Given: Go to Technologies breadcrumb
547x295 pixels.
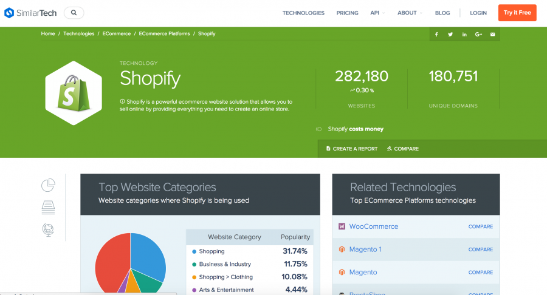Looking at the screenshot, I should coord(78,34).
